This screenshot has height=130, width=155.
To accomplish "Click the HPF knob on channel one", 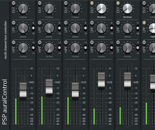I will 23,48.
